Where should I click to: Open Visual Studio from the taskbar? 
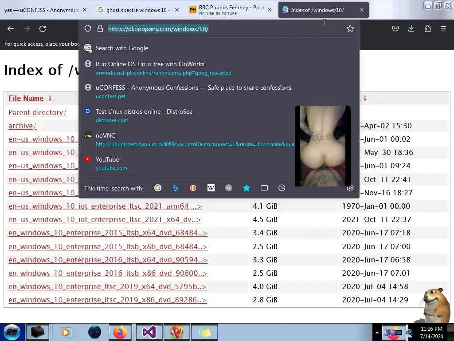click(x=149, y=332)
